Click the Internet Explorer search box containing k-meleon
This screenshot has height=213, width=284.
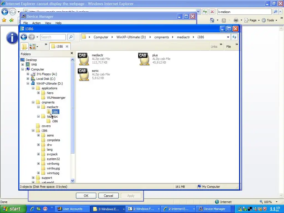coord(244,12)
